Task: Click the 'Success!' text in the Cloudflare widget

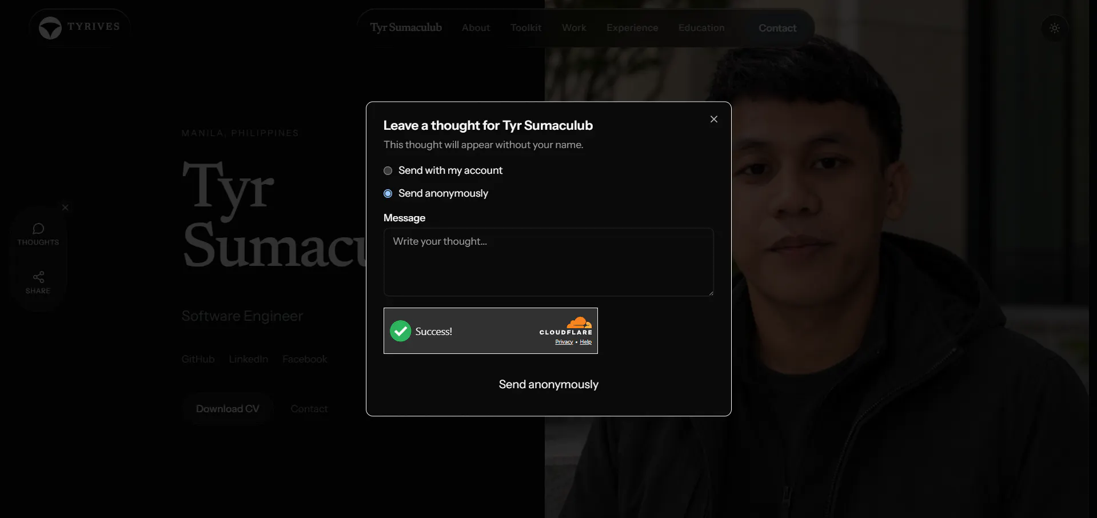Action: (x=434, y=332)
